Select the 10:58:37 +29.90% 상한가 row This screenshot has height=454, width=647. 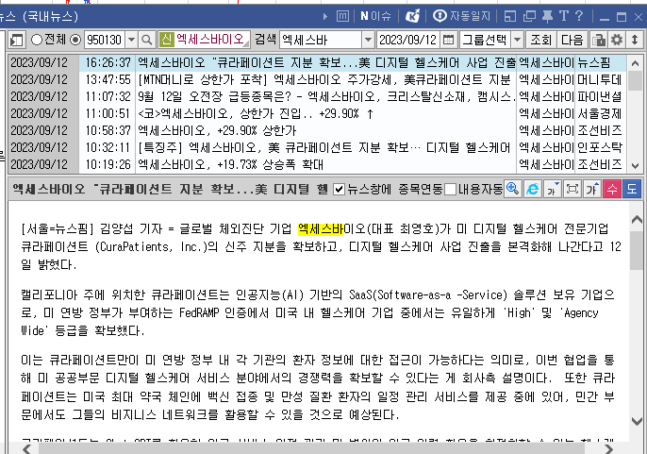point(317,130)
